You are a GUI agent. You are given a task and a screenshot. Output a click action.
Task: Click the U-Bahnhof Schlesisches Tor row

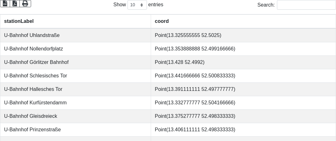click(x=35, y=76)
